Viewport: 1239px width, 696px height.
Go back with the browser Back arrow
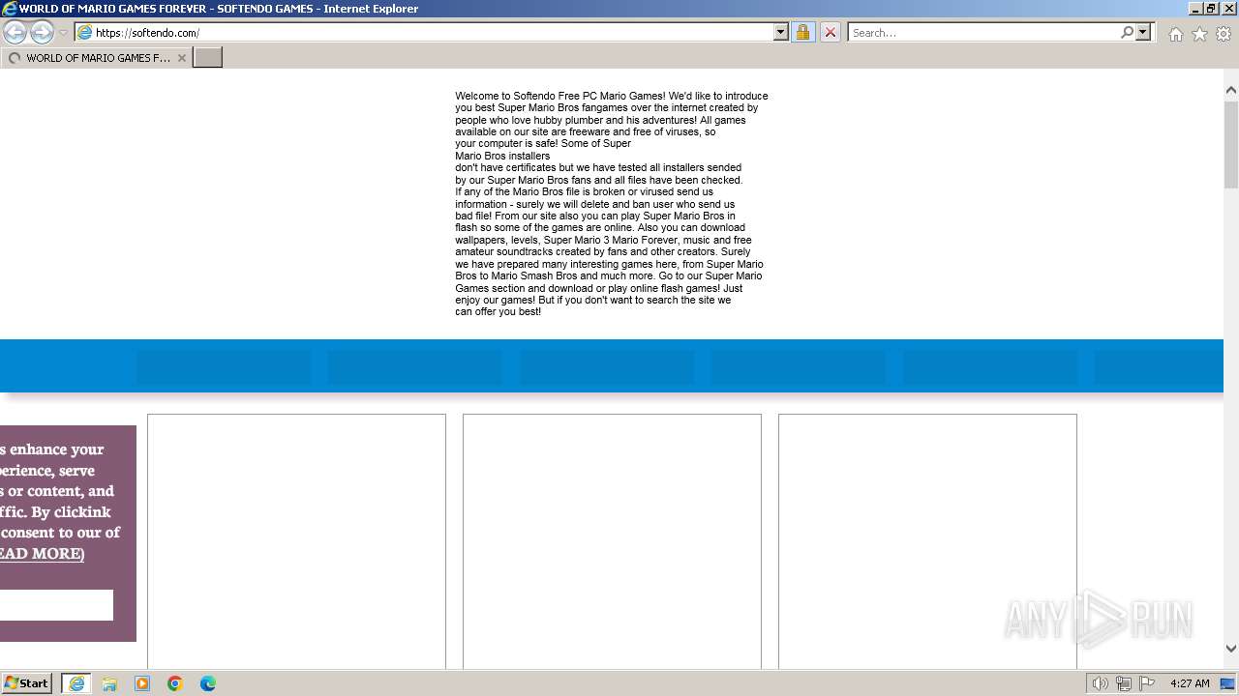(15, 32)
